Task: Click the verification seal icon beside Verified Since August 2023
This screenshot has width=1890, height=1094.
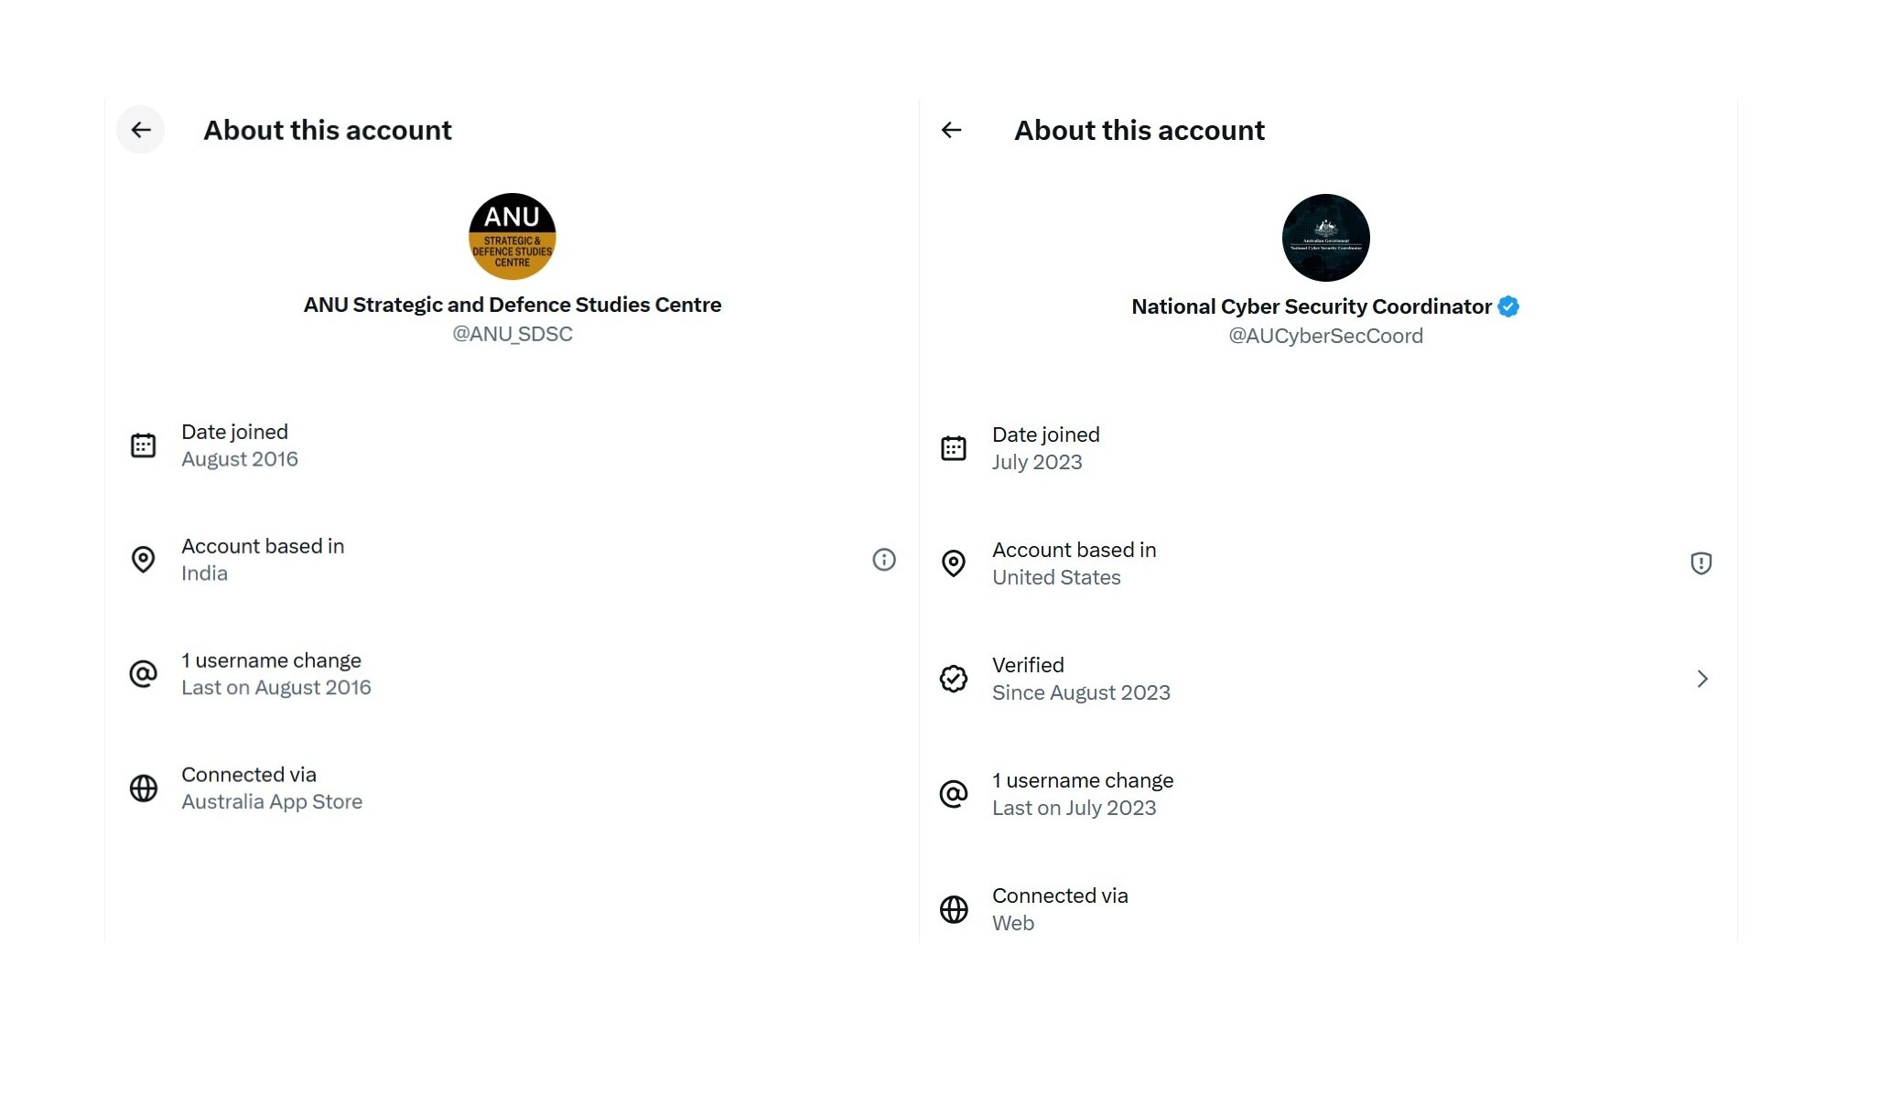Action: [955, 679]
